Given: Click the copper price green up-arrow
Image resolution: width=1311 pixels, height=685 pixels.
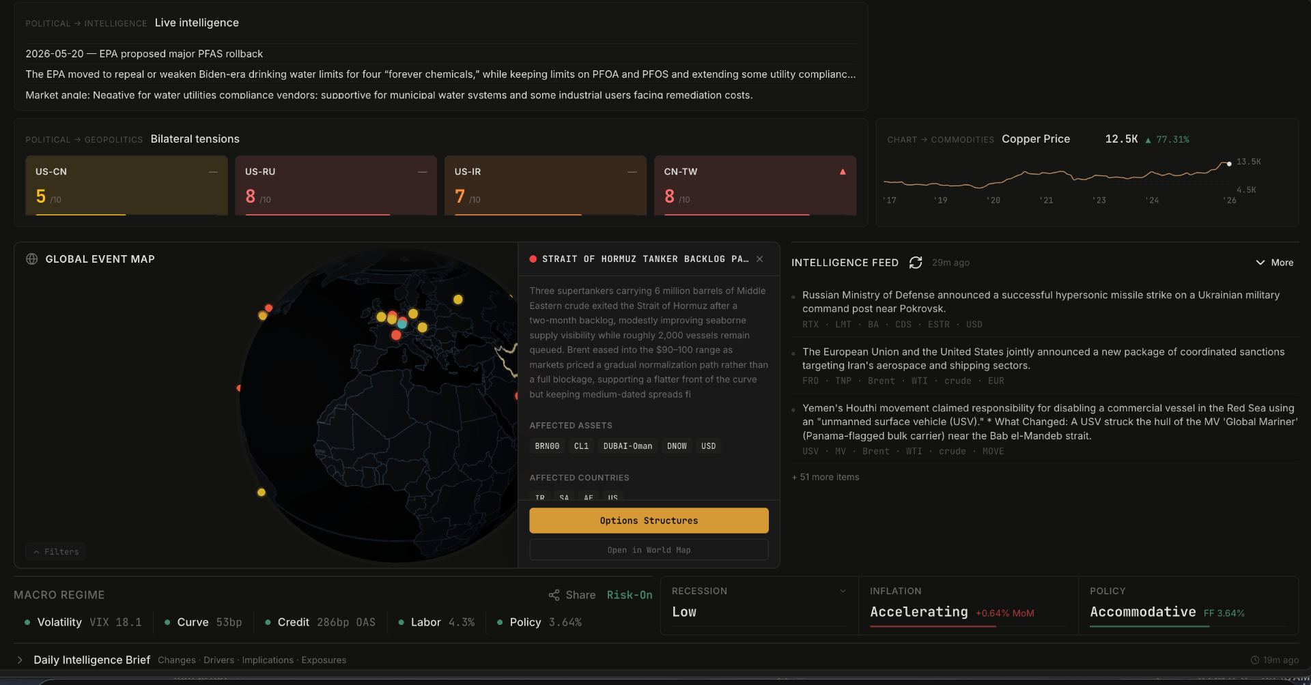Looking at the screenshot, I should (x=1148, y=140).
